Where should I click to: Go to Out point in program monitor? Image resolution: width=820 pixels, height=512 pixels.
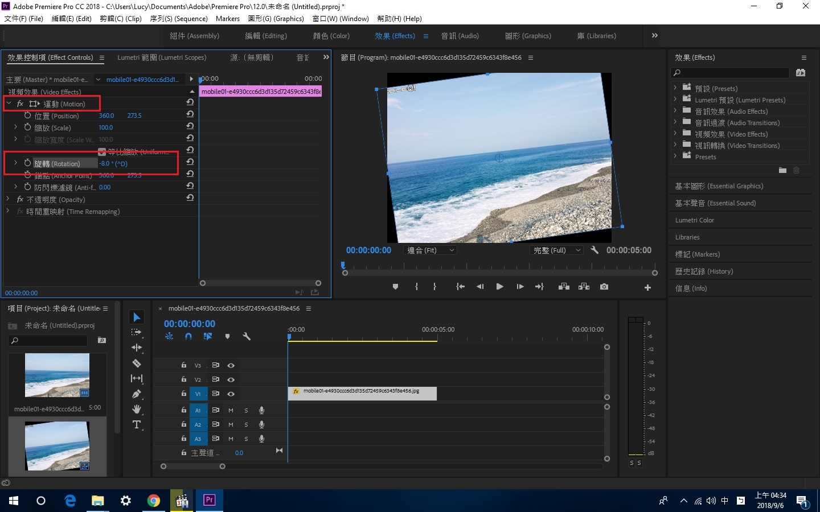click(x=539, y=287)
